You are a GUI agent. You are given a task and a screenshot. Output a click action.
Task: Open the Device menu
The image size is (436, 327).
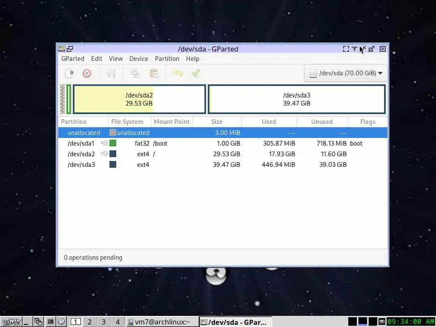138,59
